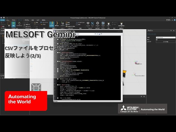This screenshot has height=132, width=176.
Task: Collapse the ribbon with the chevron icon
Action: 172,20
